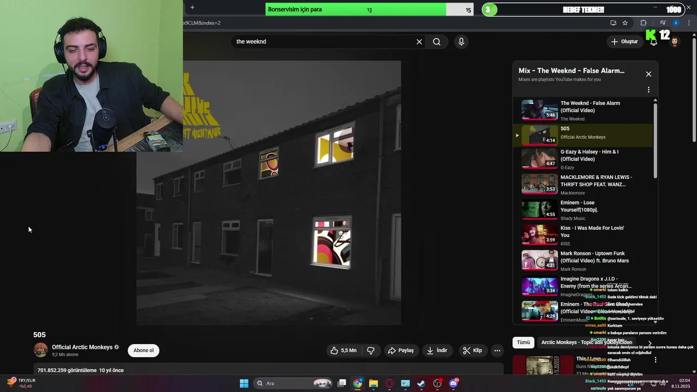The height and width of the screenshot is (392, 697).
Task: Click the Mix - The Weeknd playlist title
Action: pos(571,71)
